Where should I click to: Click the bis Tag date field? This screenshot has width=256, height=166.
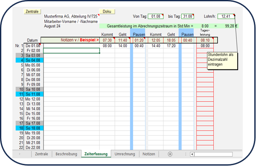point(188,17)
